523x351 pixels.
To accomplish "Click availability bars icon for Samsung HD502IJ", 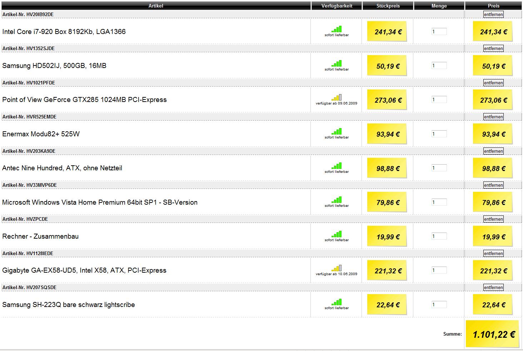I will (337, 63).
